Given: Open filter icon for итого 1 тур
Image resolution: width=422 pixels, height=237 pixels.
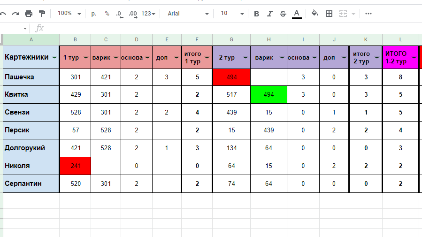Looking at the screenshot, I should (207, 57).
